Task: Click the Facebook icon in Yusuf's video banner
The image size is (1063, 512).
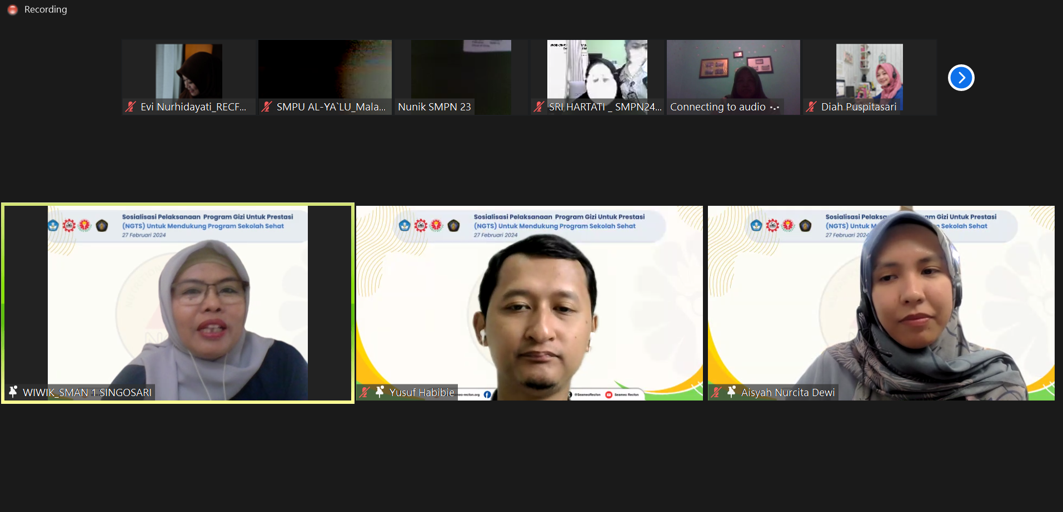Action: point(487,394)
